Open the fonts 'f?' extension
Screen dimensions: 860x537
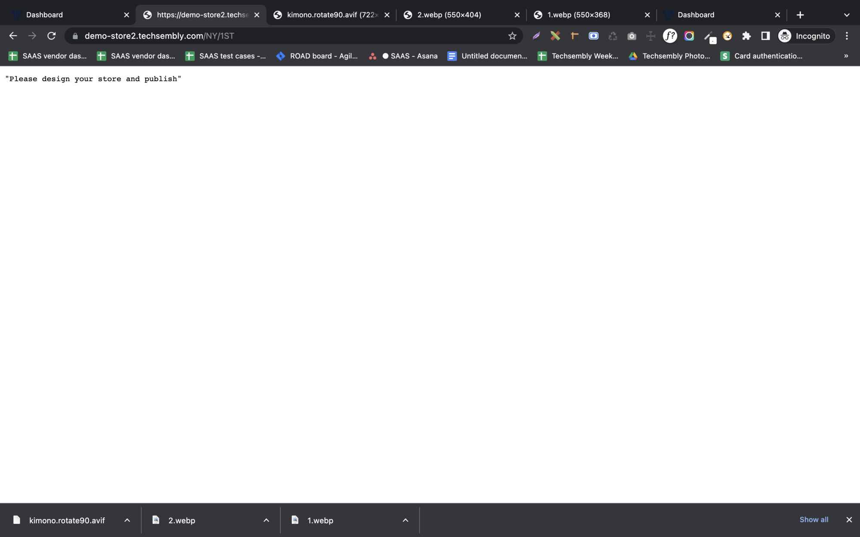tap(670, 36)
